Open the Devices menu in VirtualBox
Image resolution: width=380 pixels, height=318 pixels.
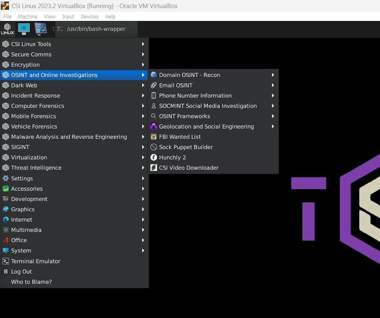89,17
